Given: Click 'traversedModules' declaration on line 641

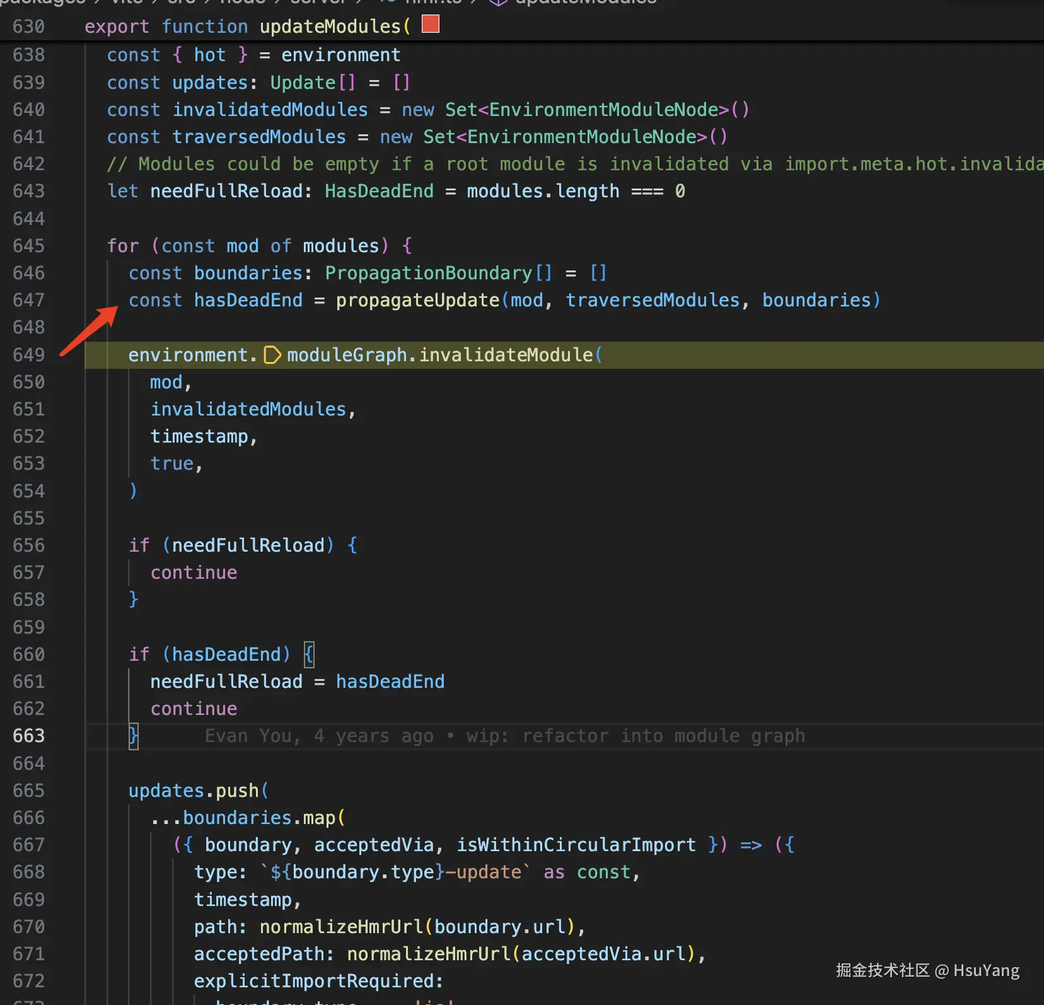Looking at the screenshot, I should click(260, 137).
